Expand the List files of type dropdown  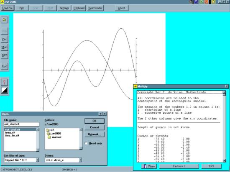coord(37,160)
